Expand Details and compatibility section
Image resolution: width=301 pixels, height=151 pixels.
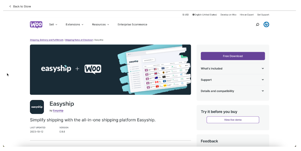[233, 91]
